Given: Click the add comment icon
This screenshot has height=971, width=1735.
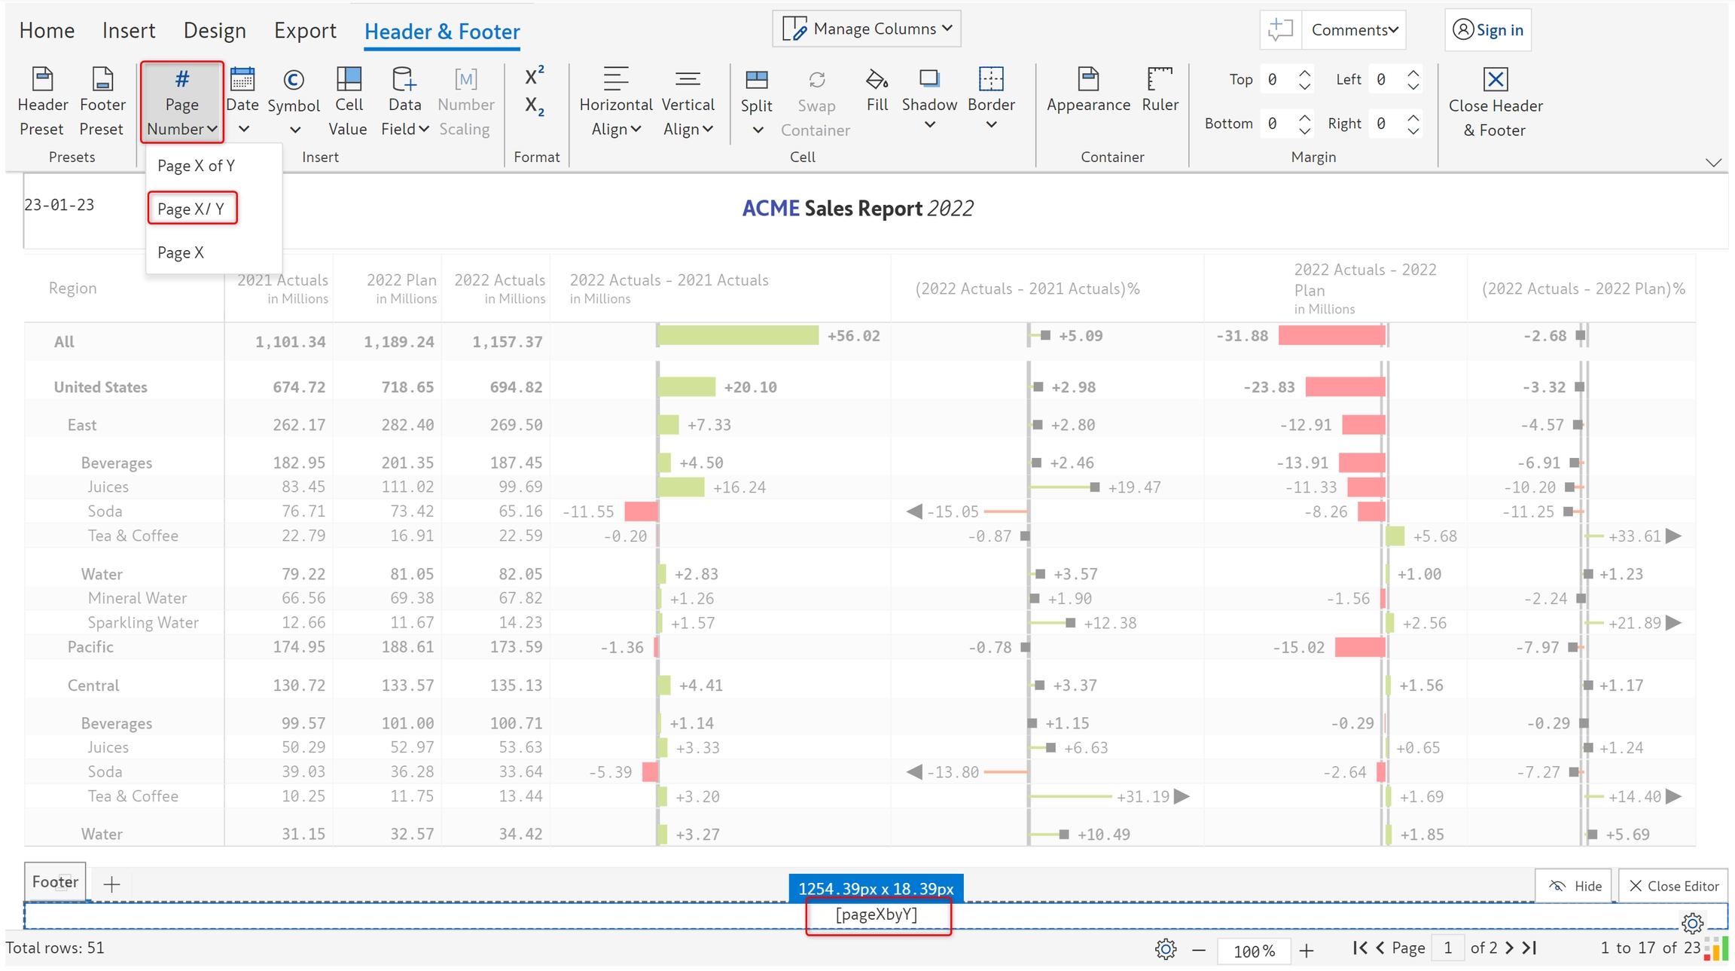Looking at the screenshot, I should coord(1279,29).
